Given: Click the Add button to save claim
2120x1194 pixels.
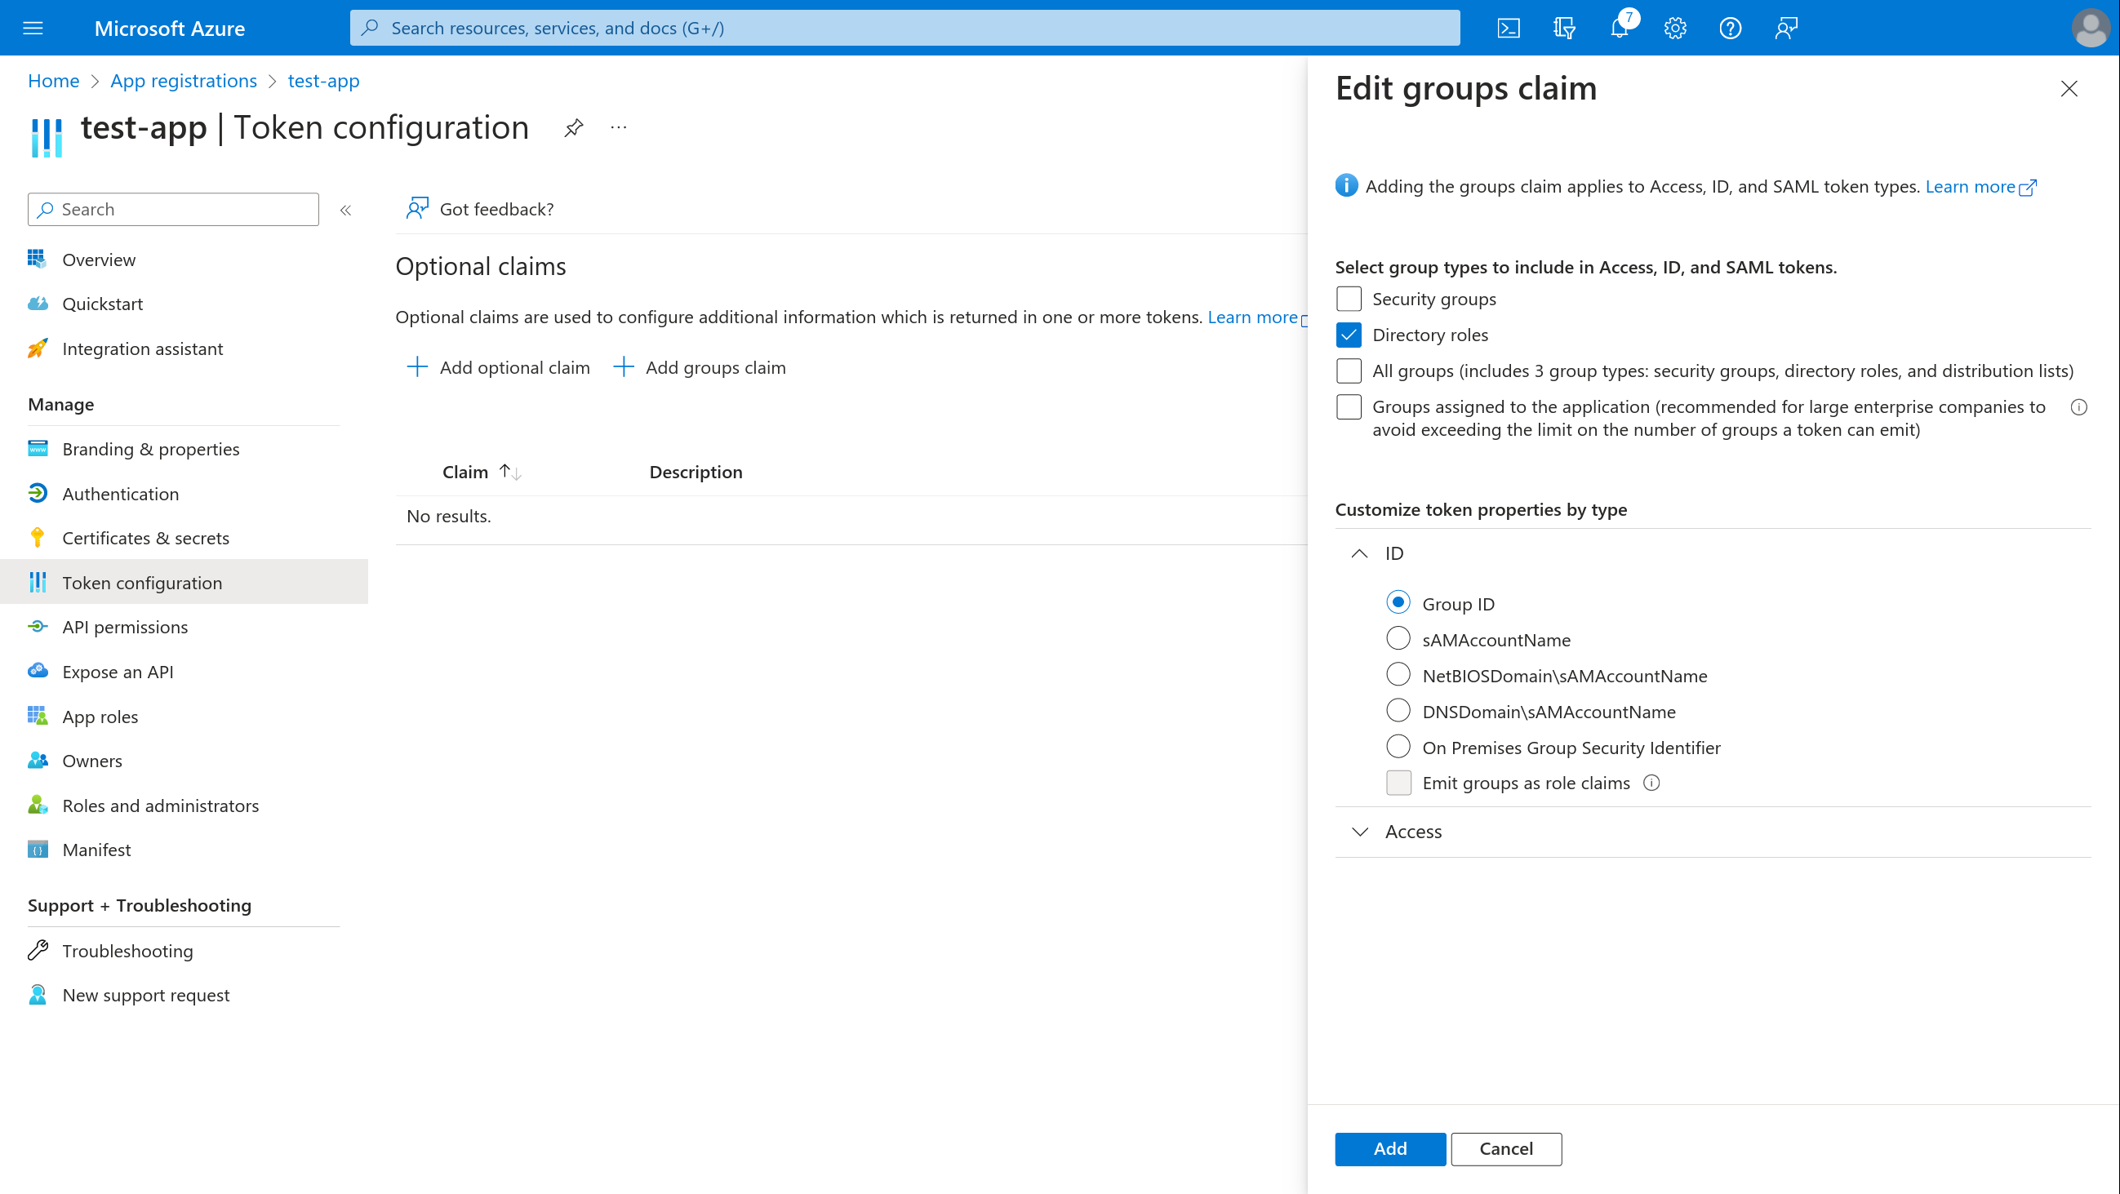Looking at the screenshot, I should point(1390,1147).
